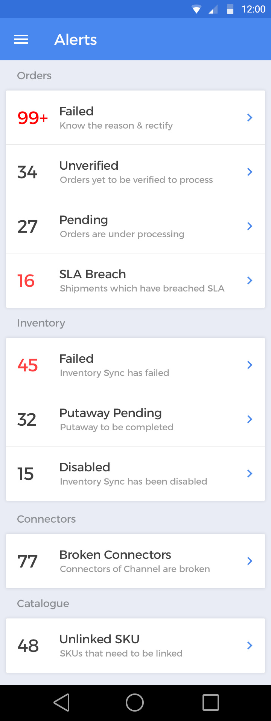Image resolution: width=271 pixels, height=721 pixels.
Task: Tap the red 16 SLA count
Action: (26, 281)
